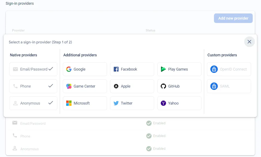Select the GitHub provider label
261x157 pixels.
pyautogui.click(x=174, y=86)
